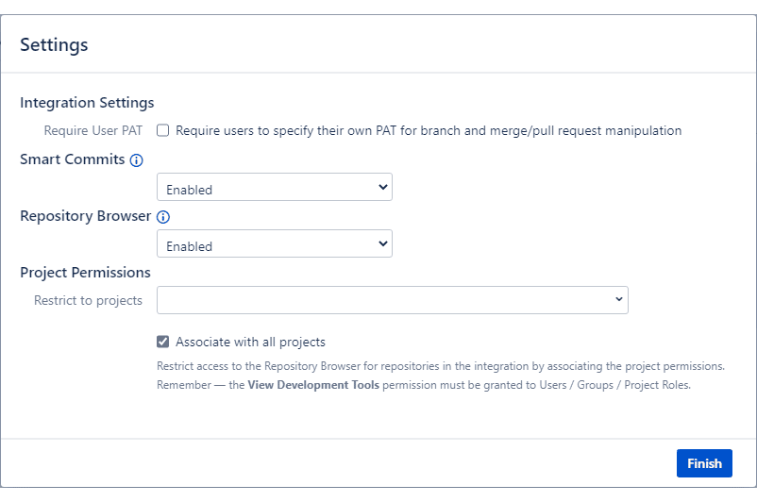Open the Restrict to projects select field
This screenshot has height=502, width=757.
(393, 300)
